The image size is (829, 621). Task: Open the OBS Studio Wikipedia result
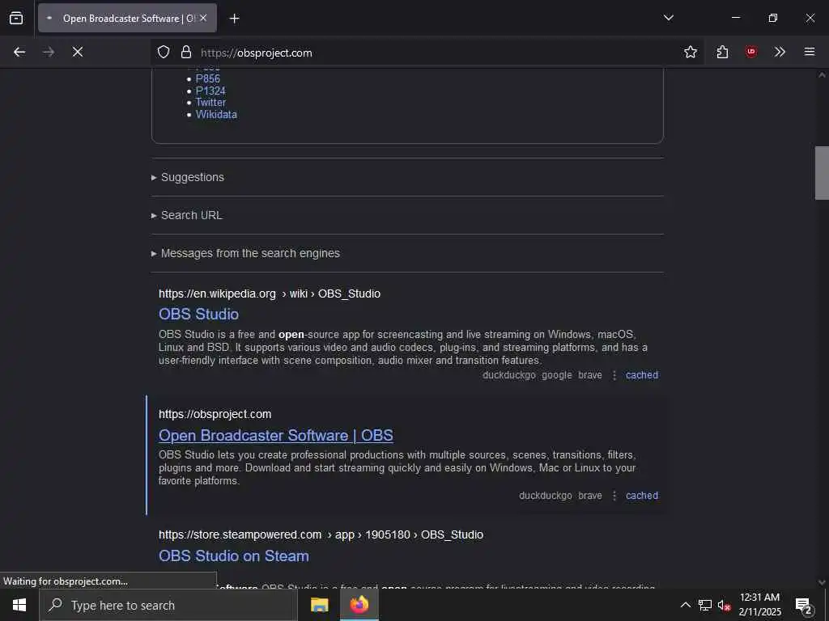pos(199,315)
